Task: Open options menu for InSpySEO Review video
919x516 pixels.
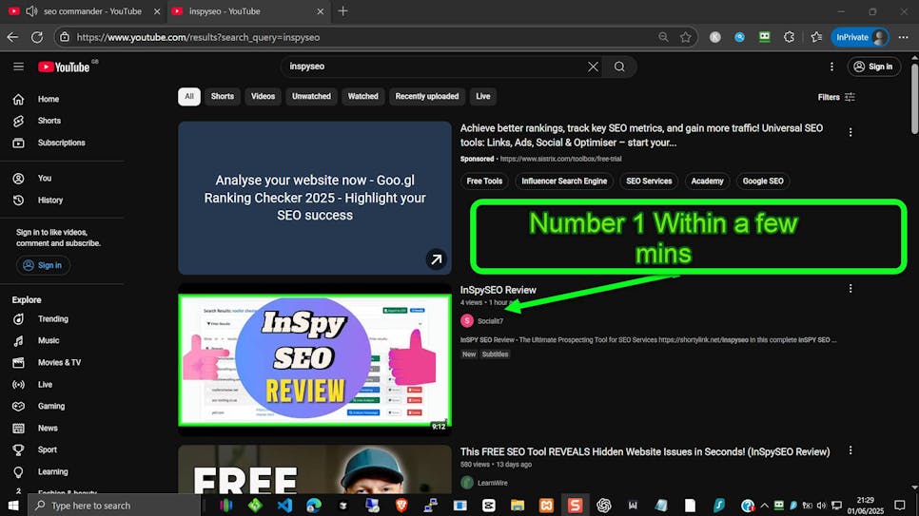Action: (x=851, y=289)
